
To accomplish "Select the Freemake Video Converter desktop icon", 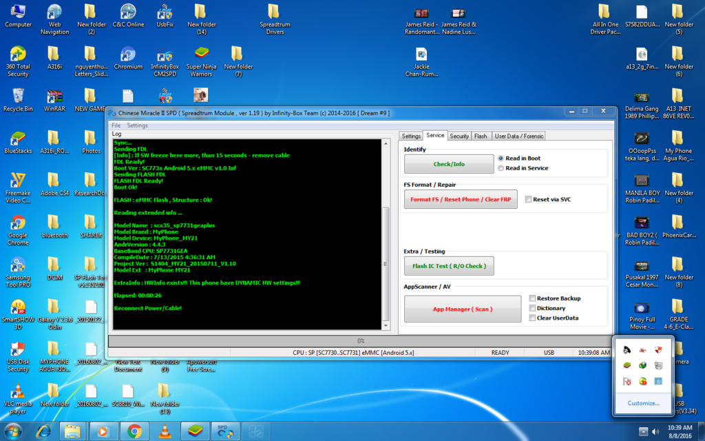I will (18, 188).
